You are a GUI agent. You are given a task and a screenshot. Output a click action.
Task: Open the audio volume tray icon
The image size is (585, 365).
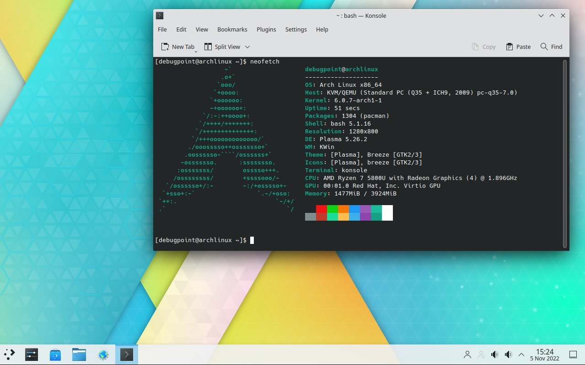pyautogui.click(x=494, y=354)
